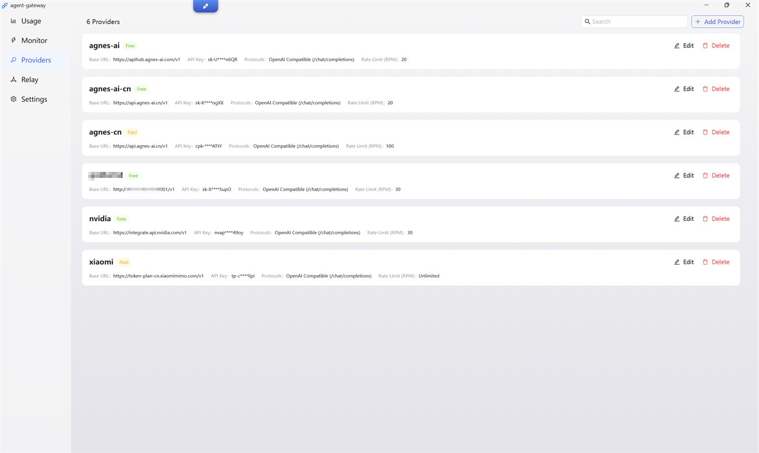Open Settings from the sidebar
The height and width of the screenshot is (453, 759).
[35, 99]
